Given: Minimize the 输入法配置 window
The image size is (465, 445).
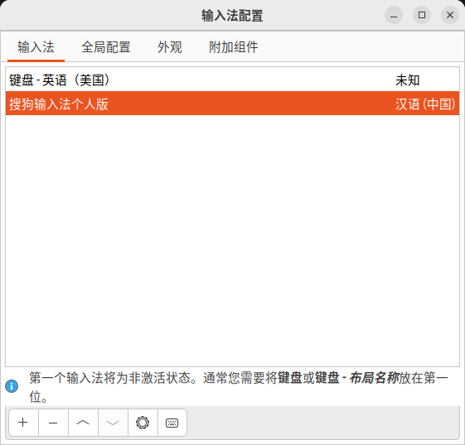Looking at the screenshot, I should click(394, 15).
